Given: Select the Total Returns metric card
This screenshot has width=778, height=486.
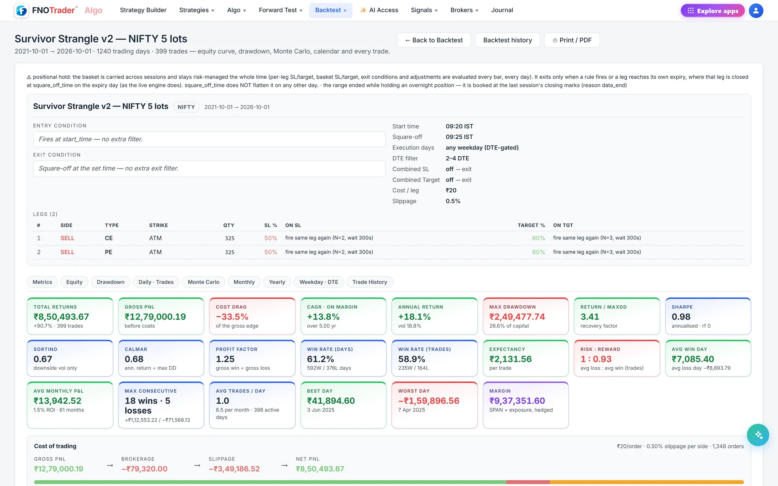Looking at the screenshot, I should tap(70, 316).
